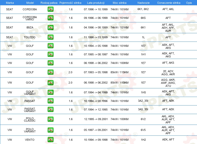Click the petrol fuel icon in SEAT CORDOBA 6K1, 6K2 row
Image resolution: width=197 pixels, height=144 pixels.
tap(50, 9)
